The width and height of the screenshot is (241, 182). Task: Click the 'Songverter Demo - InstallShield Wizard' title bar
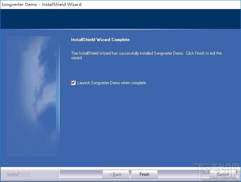coord(120,4)
